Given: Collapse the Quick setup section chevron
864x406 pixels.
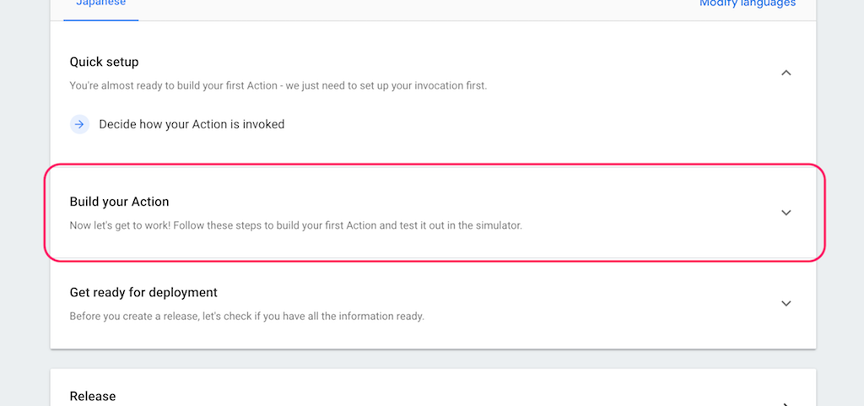Looking at the screenshot, I should tap(786, 73).
